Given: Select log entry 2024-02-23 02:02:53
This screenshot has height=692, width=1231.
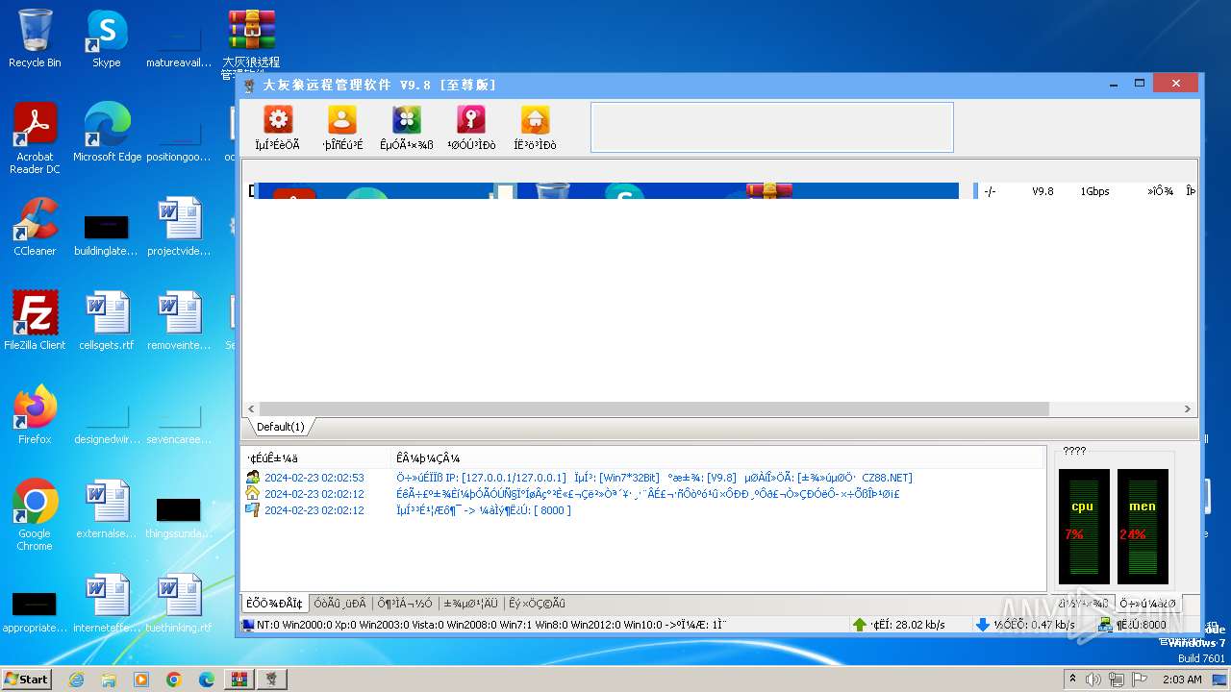Looking at the screenshot, I should pos(314,478).
